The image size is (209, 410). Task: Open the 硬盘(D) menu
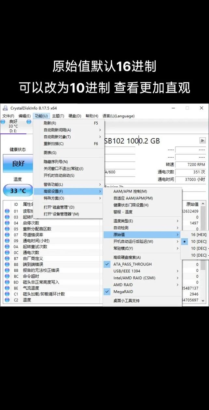pos(75,116)
